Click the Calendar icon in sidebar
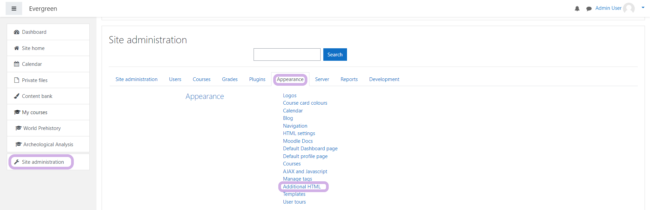The width and height of the screenshot is (650, 210). 17,64
